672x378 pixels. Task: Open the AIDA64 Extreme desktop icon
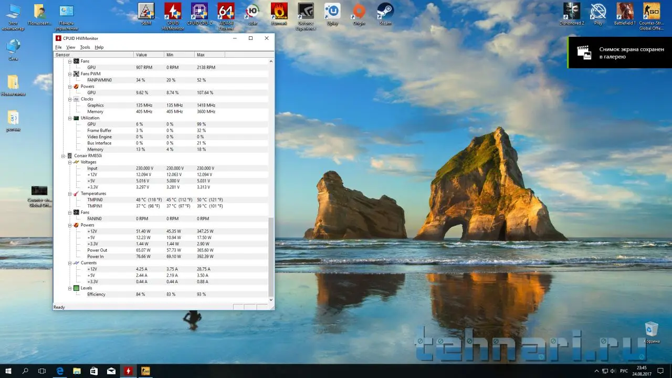[226, 12]
